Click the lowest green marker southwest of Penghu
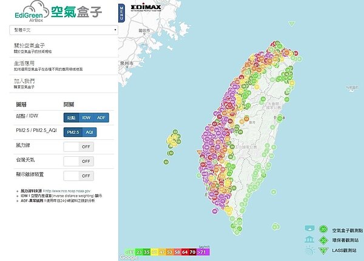Screen dimensions: 364x261 click(166, 162)
